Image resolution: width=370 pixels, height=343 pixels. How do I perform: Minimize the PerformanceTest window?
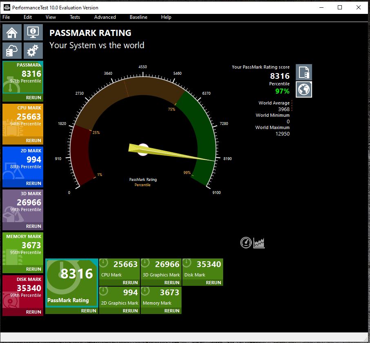pos(321,7)
